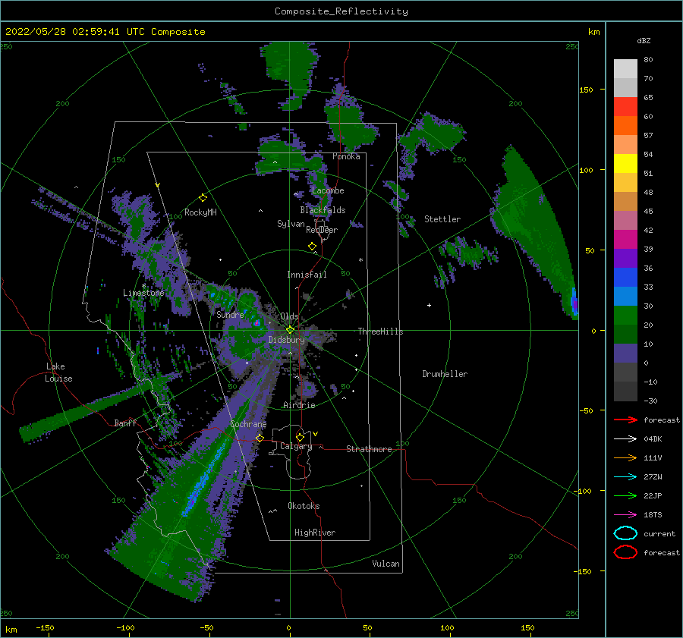Screen dimensions: 683x638
Task: Click the blue storm cell at east edge
Action: click(574, 302)
